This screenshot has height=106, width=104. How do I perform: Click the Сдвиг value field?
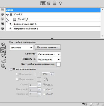[33, 85]
